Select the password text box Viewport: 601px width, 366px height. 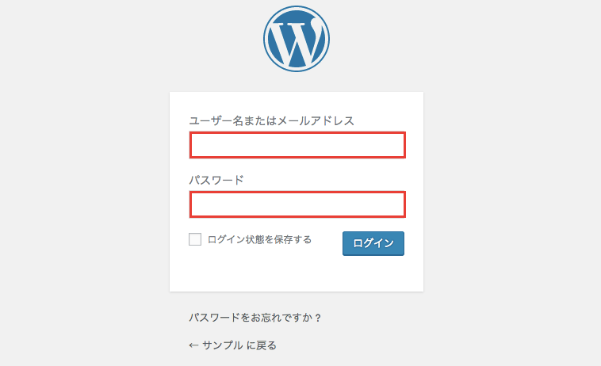[x=297, y=204]
